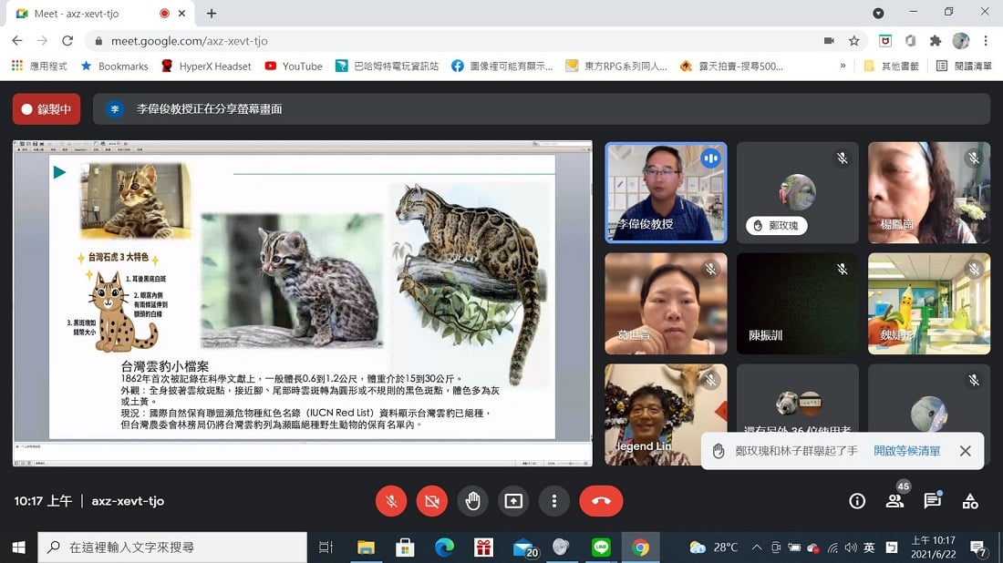This screenshot has width=1003, height=563.
Task: Click the system clock showing 上午 10:17
Action: 934,548
